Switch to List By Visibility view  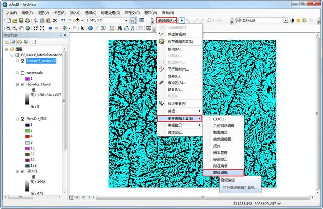[x=19, y=42]
